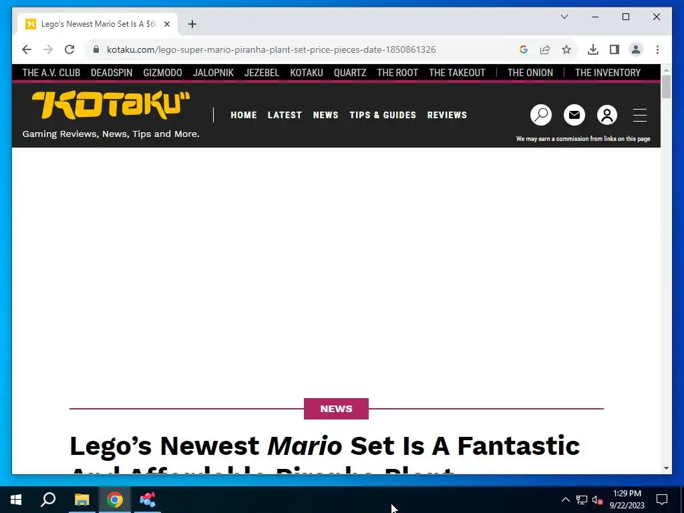
Task: Bookmark this page with the star
Action: 566,49
